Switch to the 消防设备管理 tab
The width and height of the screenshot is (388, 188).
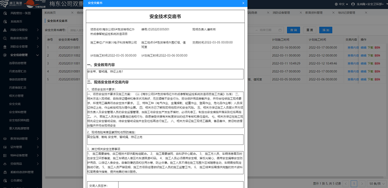point(281,13)
